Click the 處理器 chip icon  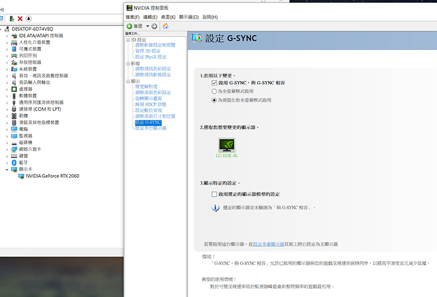[14, 89]
